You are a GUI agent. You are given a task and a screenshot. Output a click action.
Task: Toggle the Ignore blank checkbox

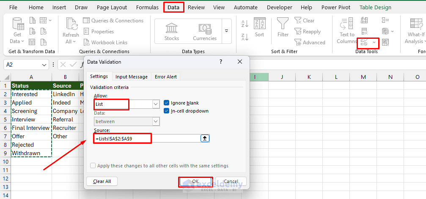[167, 103]
